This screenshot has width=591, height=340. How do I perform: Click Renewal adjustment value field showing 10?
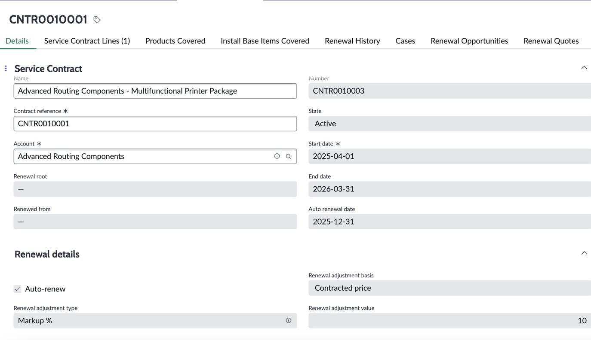click(449, 321)
